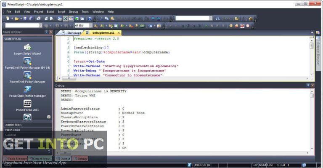Open PowerShell Profile Manager
The image size is (323, 168).
pos(27,91)
